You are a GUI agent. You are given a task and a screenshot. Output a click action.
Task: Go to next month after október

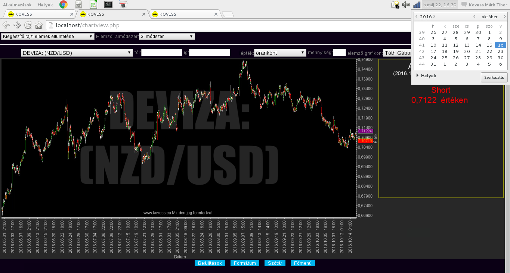(505, 17)
